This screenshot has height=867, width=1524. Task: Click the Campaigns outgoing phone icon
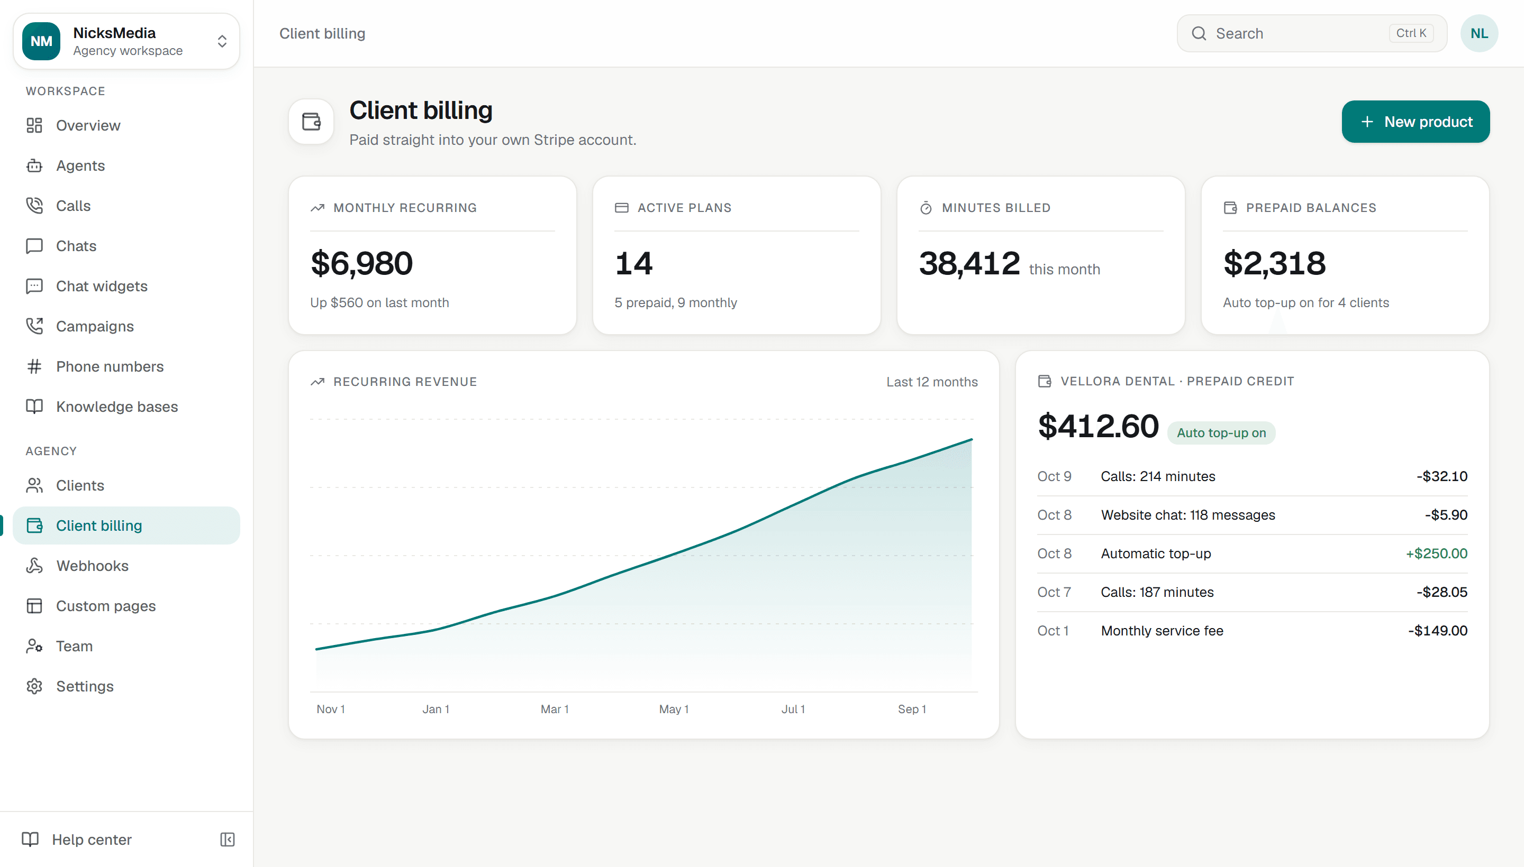[x=34, y=326]
